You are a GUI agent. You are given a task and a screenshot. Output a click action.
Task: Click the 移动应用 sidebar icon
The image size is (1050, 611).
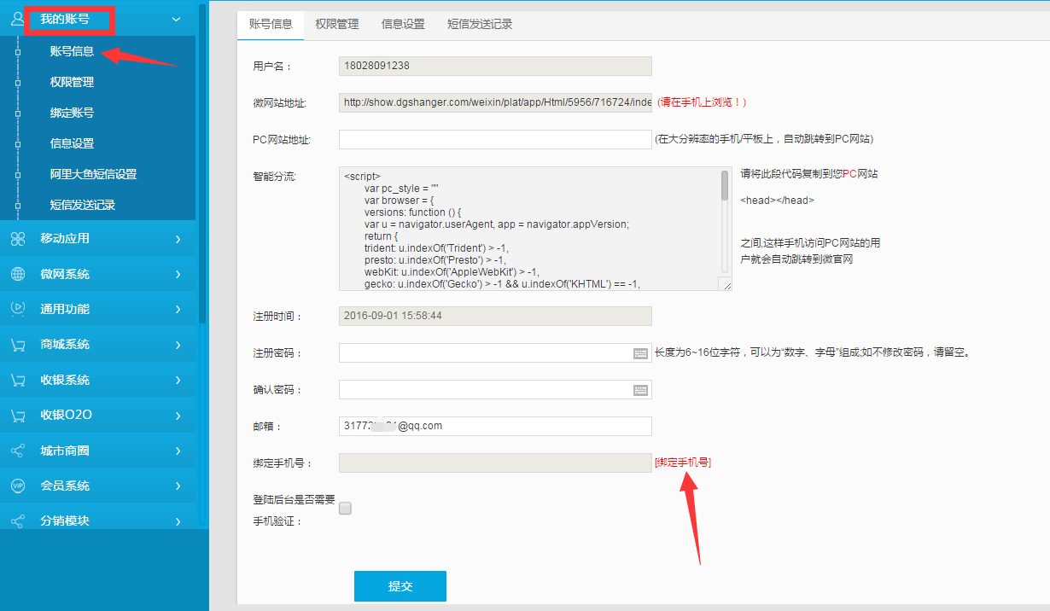pos(18,239)
